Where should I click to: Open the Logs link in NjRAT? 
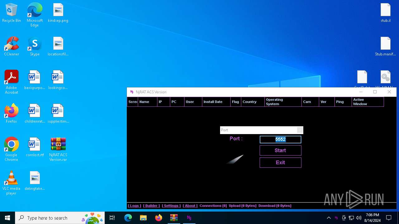134,206
